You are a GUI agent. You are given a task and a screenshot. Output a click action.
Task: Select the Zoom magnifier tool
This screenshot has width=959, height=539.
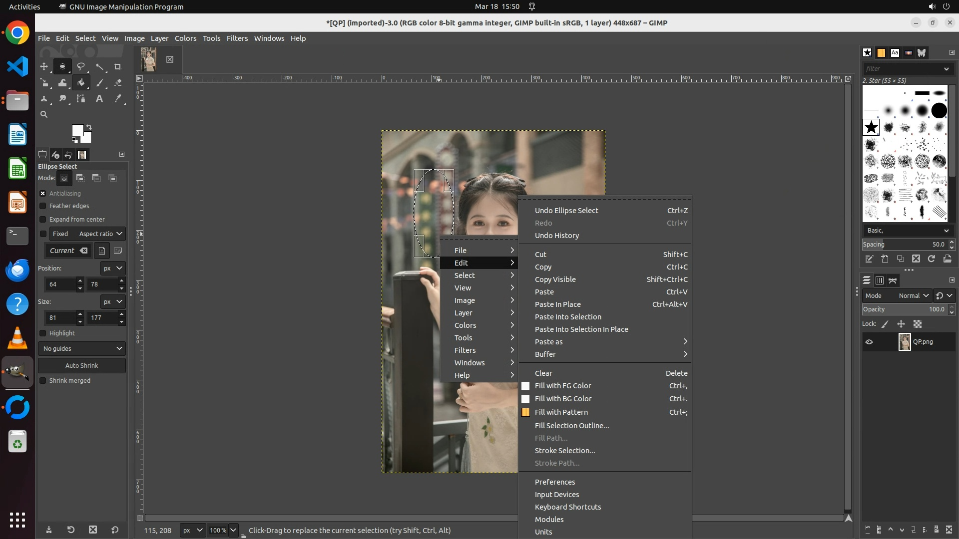pyautogui.click(x=44, y=114)
